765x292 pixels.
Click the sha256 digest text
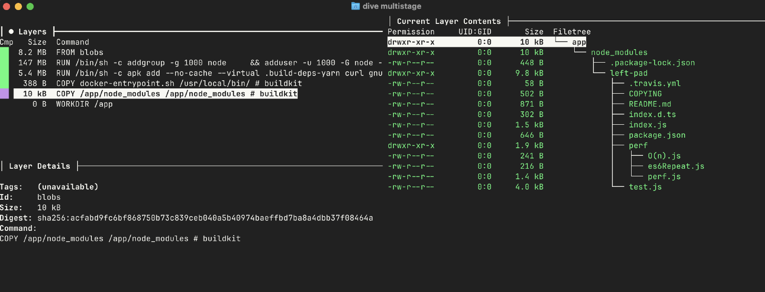[205, 218]
